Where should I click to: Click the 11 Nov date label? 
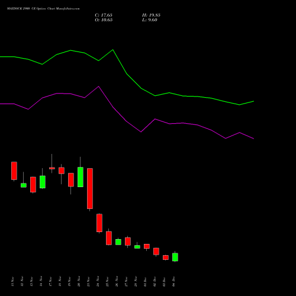[12, 281]
